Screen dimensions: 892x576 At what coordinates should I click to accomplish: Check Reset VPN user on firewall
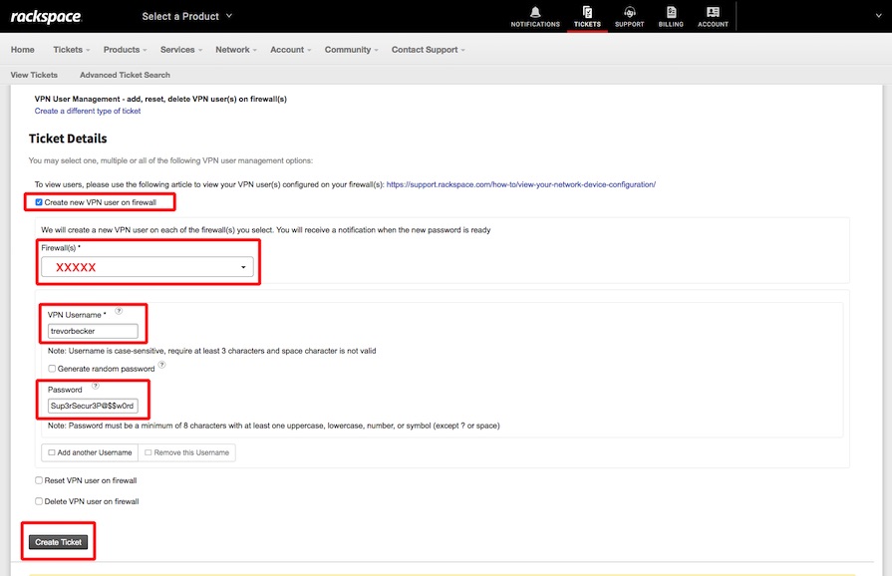[39, 480]
